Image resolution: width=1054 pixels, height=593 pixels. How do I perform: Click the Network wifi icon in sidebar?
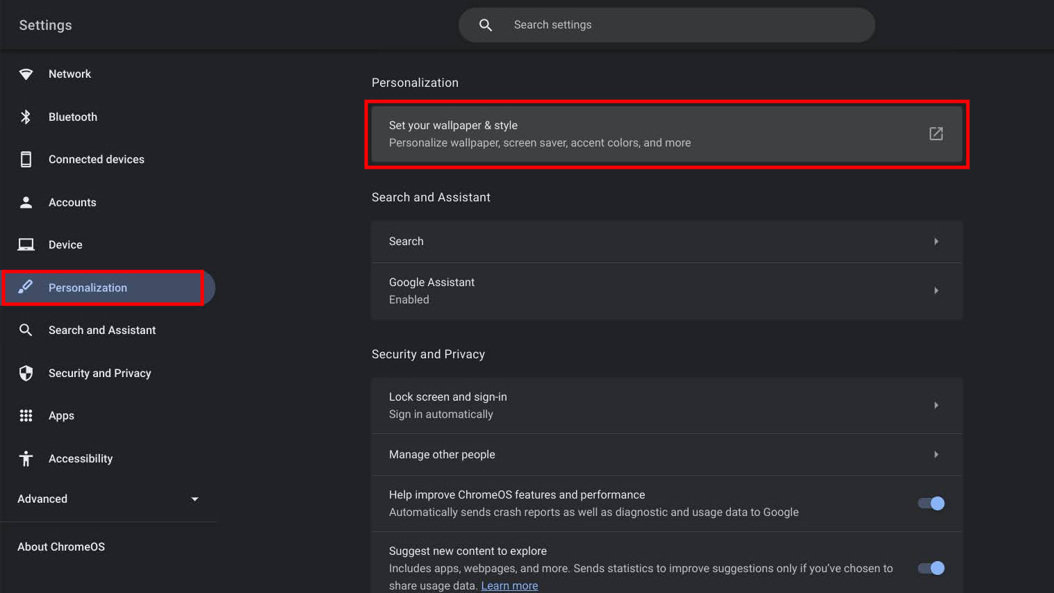click(26, 74)
